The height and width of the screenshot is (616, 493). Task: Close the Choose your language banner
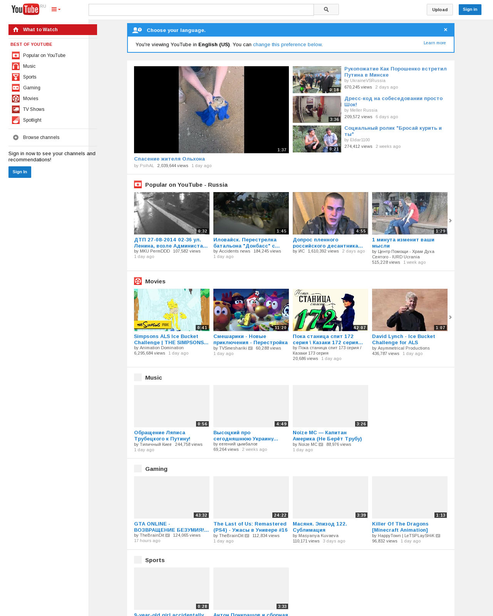pos(446,30)
